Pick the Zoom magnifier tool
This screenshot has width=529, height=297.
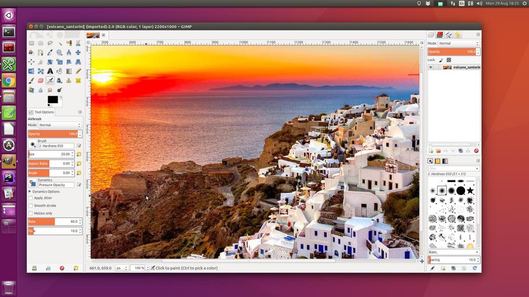59,53
